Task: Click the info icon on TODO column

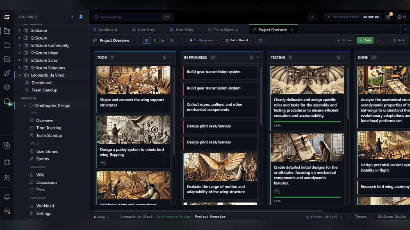Action: point(165,58)
